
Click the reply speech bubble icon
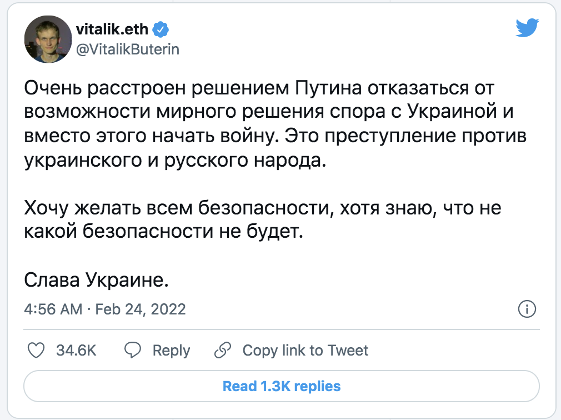(x=132, y=351)
